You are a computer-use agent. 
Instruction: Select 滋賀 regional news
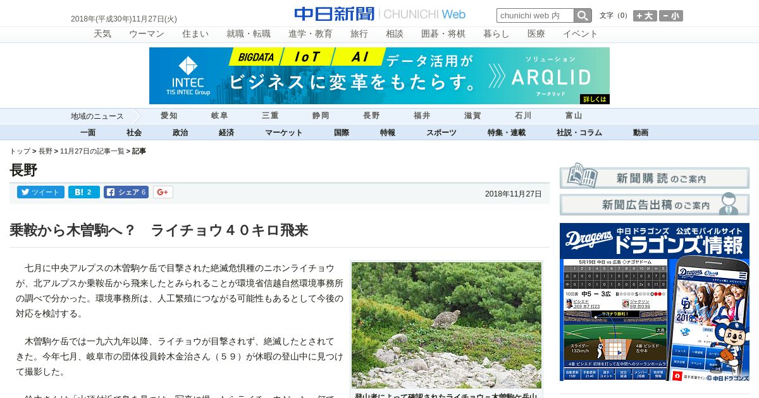[472, 116]
